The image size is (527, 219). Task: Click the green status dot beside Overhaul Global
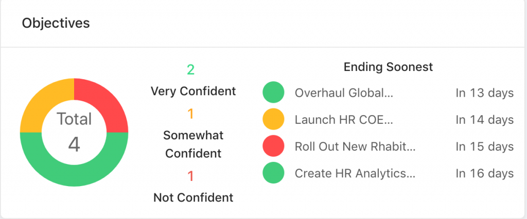pos(273,92)
